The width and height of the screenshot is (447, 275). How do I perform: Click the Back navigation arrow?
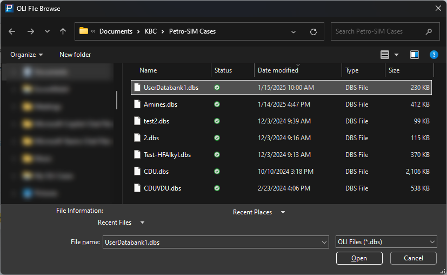coord(12,31)
